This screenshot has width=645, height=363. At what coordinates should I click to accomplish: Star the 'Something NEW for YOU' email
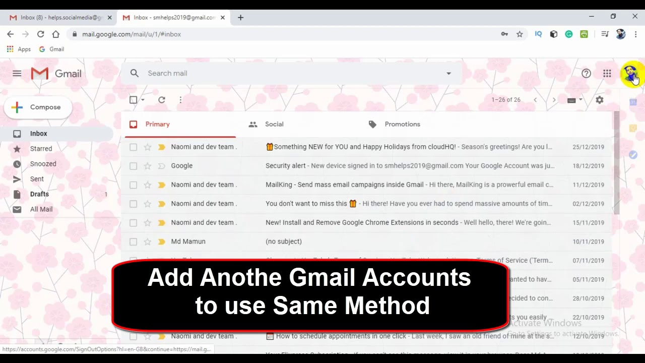coord(148,147)
